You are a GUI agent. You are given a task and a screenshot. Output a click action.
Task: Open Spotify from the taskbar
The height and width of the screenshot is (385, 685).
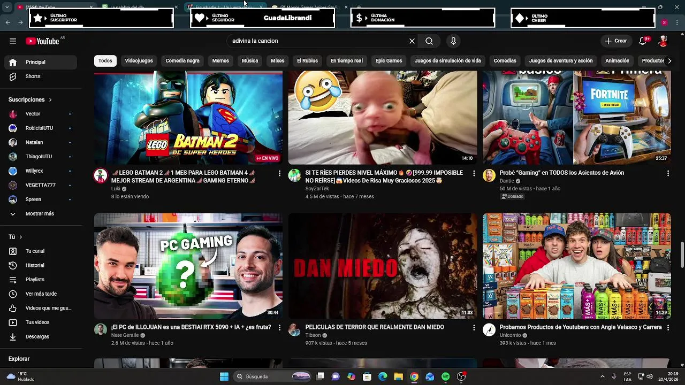446,376
